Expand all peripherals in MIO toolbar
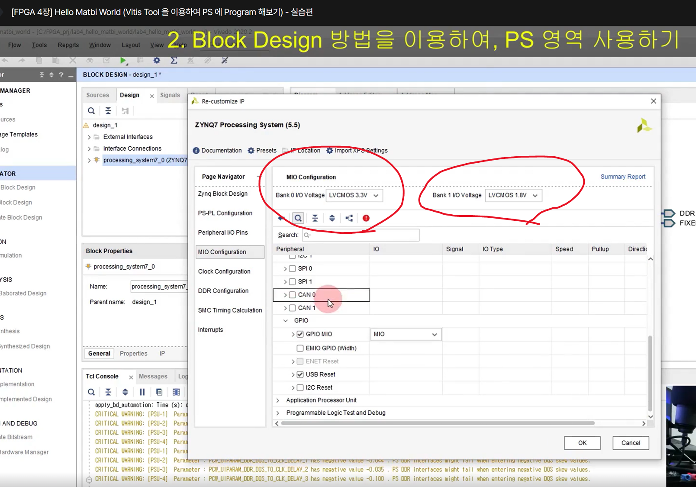This screenshot has width=696, height=487. point(332,218)
